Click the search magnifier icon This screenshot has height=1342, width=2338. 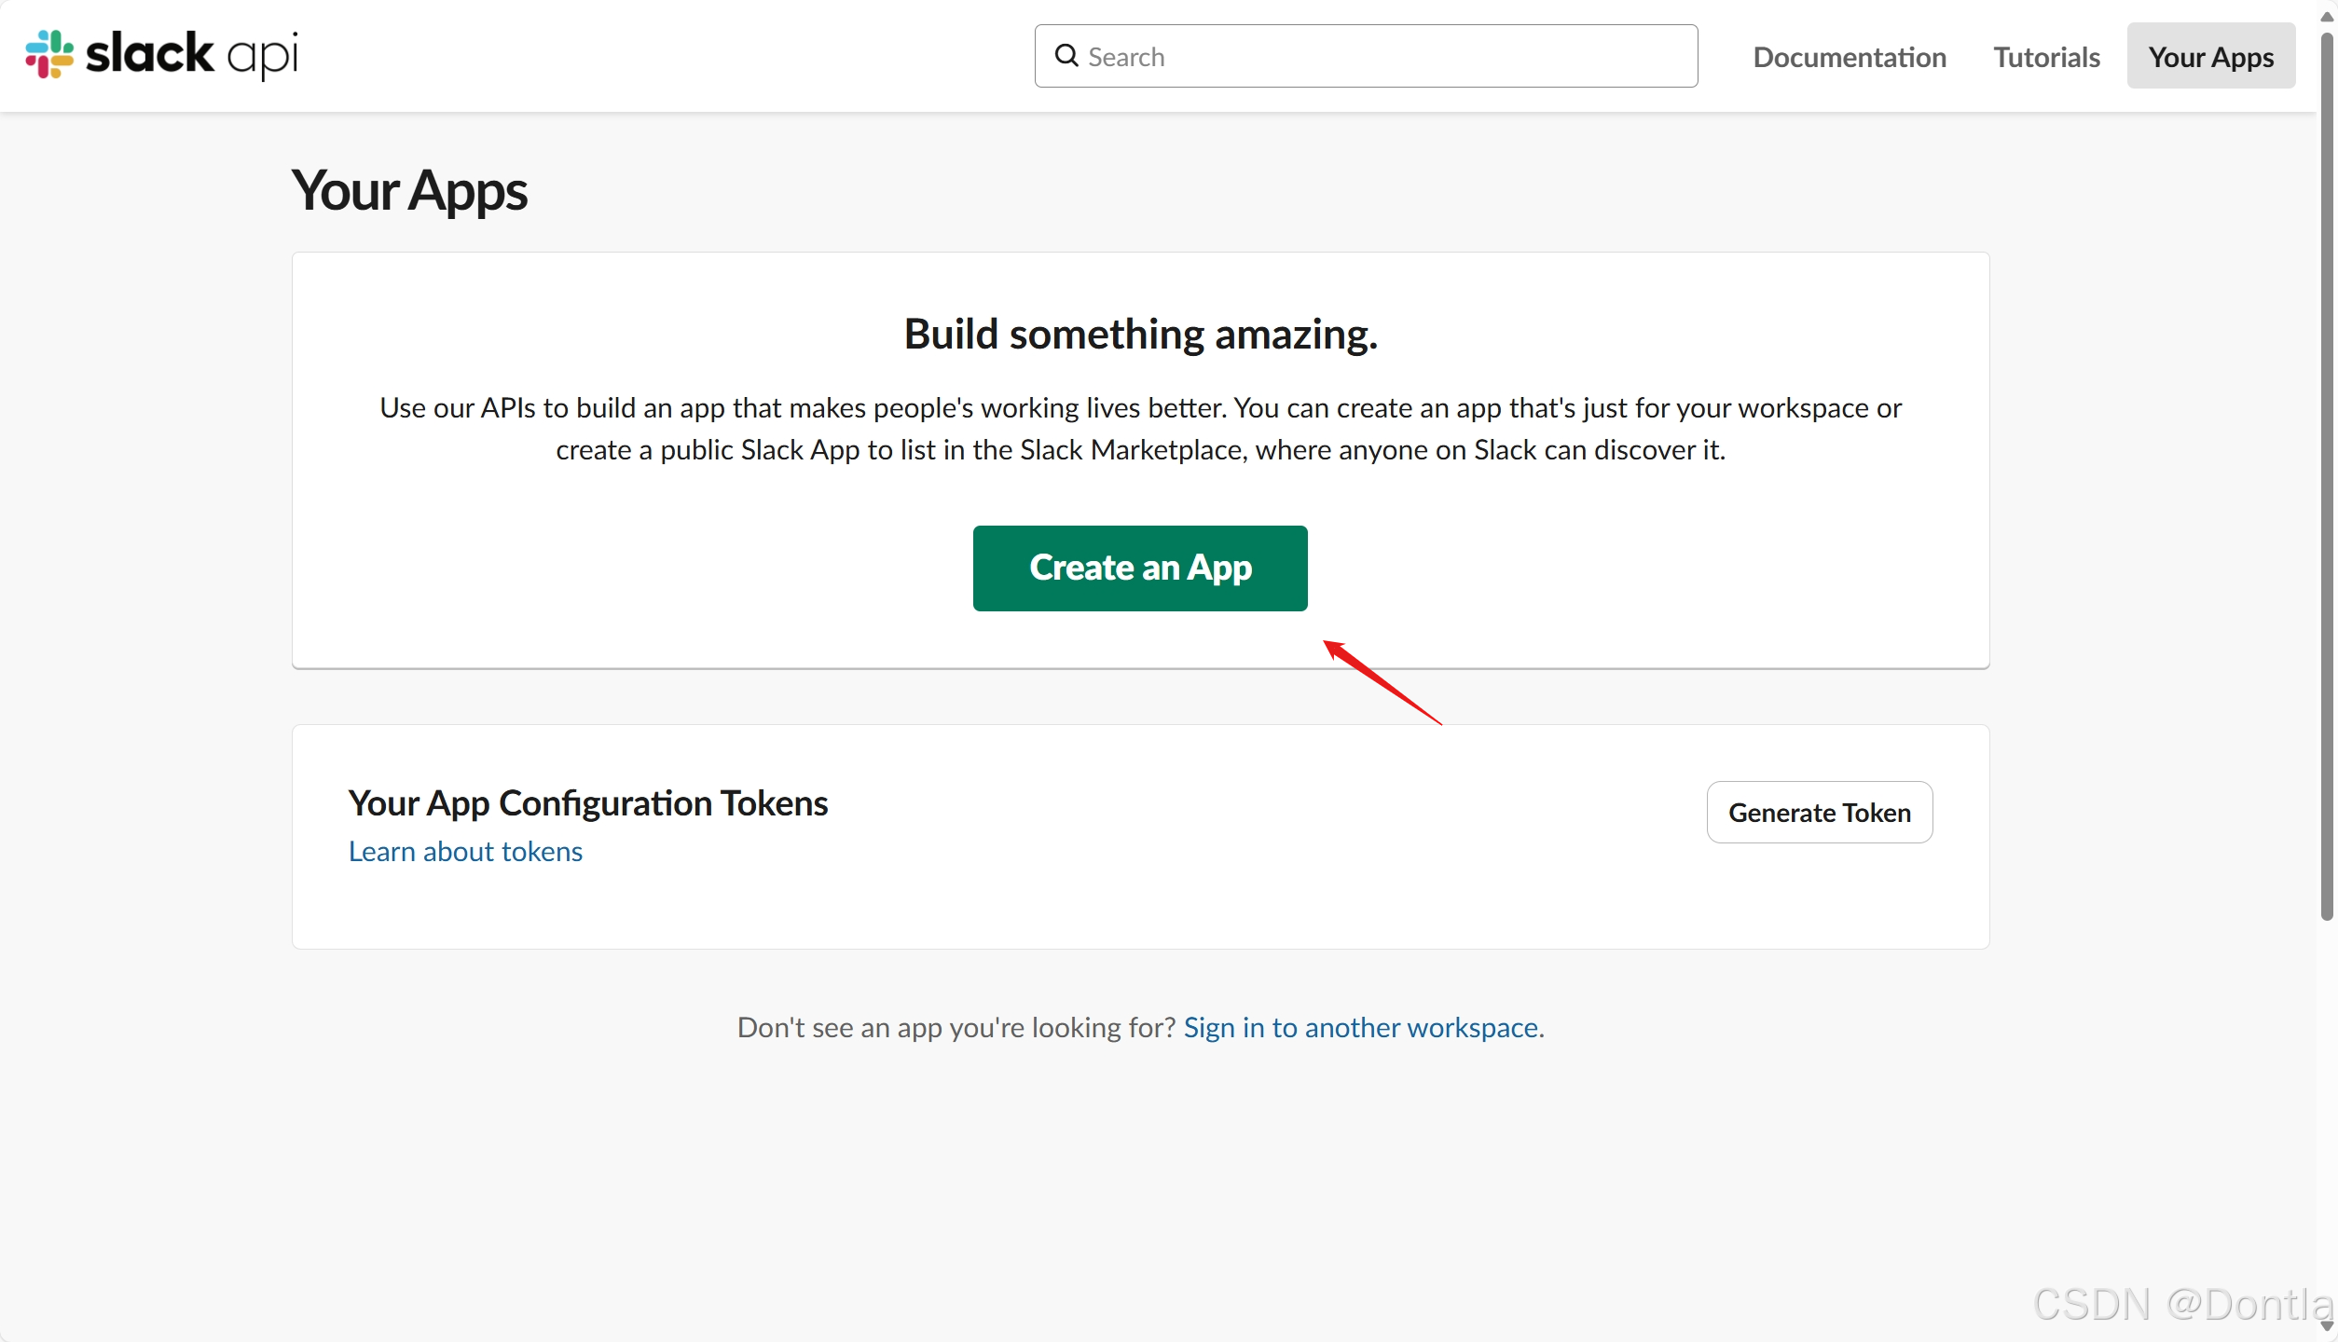tap(1066, 56)
